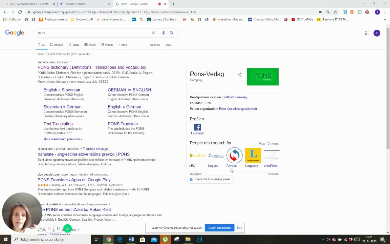The height and width of the screenshot is (244, 390).
Task: Open Windows Start menu
Action: (5, 239)
